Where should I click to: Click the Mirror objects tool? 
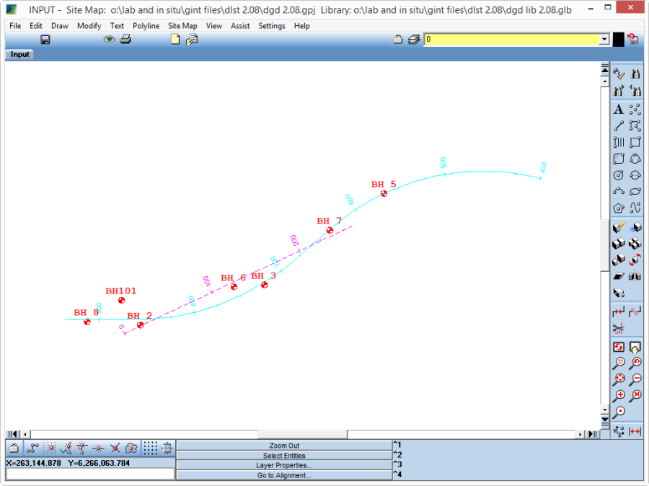pos(635,276)
